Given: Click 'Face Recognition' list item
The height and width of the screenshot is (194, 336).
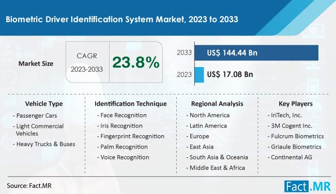Looking at the screenshot, I should pyautogui.click(x=122, y=115).
